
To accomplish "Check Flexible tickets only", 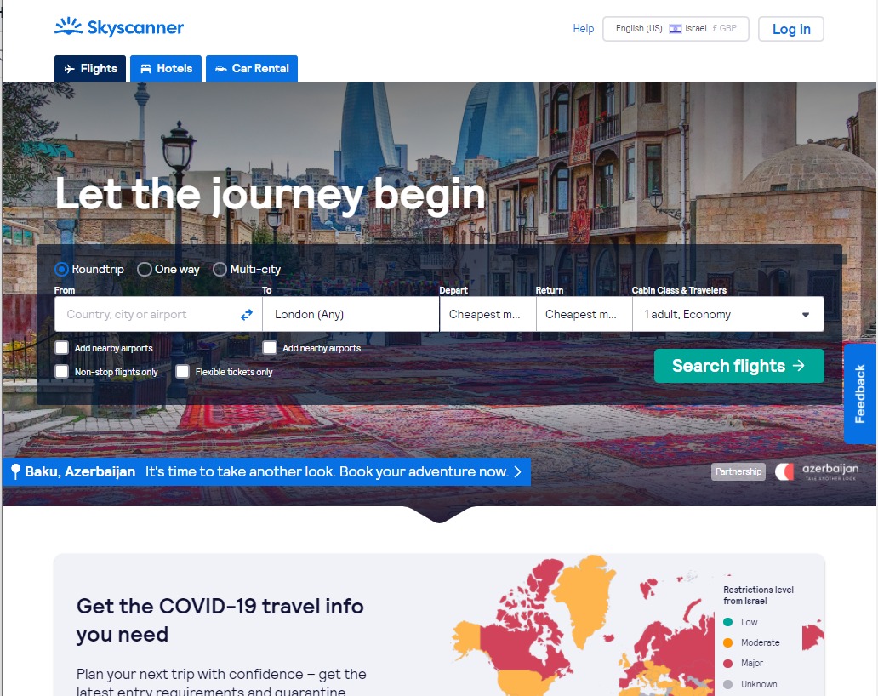I will (183, 372).
